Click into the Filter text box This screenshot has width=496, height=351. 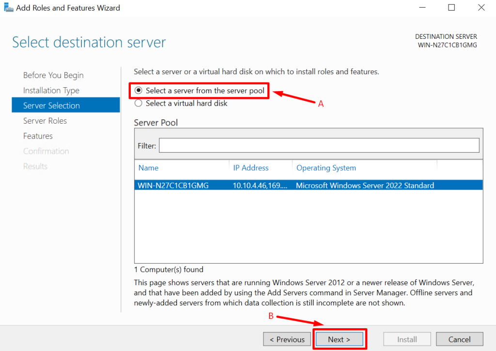(x=319, y=145)
